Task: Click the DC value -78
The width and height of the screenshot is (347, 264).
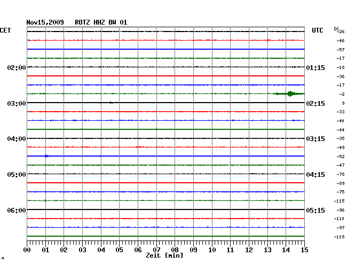Action: pyautogui.click(x=341, y=175)
